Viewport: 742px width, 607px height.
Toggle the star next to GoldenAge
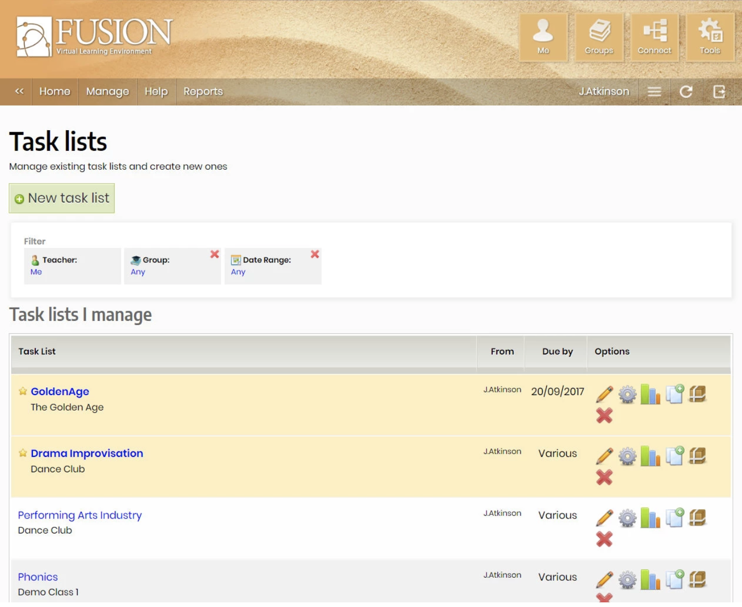click(x=23, y=391)
